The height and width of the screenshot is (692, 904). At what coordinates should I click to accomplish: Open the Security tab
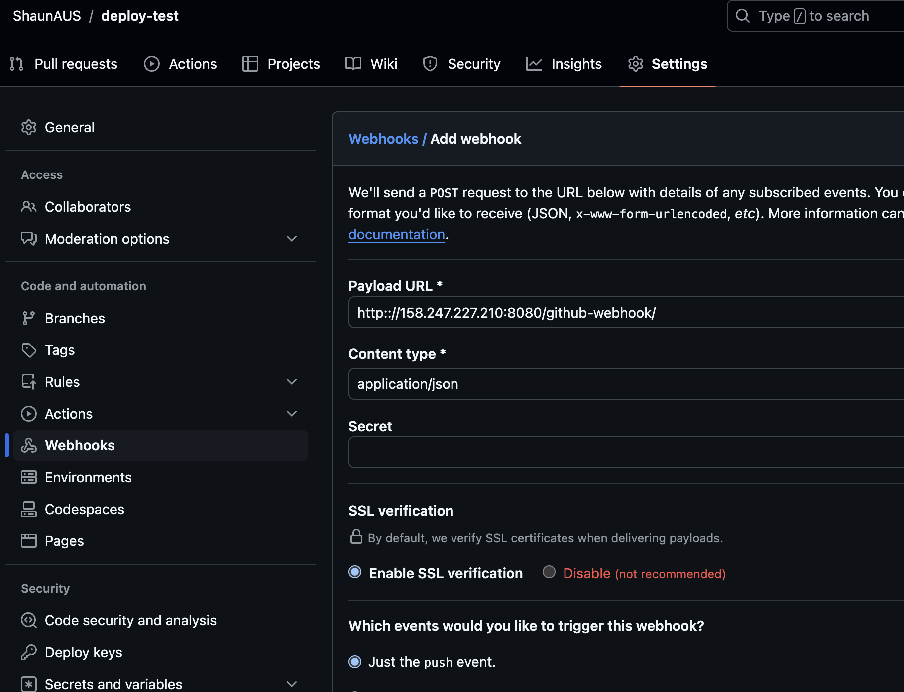tap(461, 64)
